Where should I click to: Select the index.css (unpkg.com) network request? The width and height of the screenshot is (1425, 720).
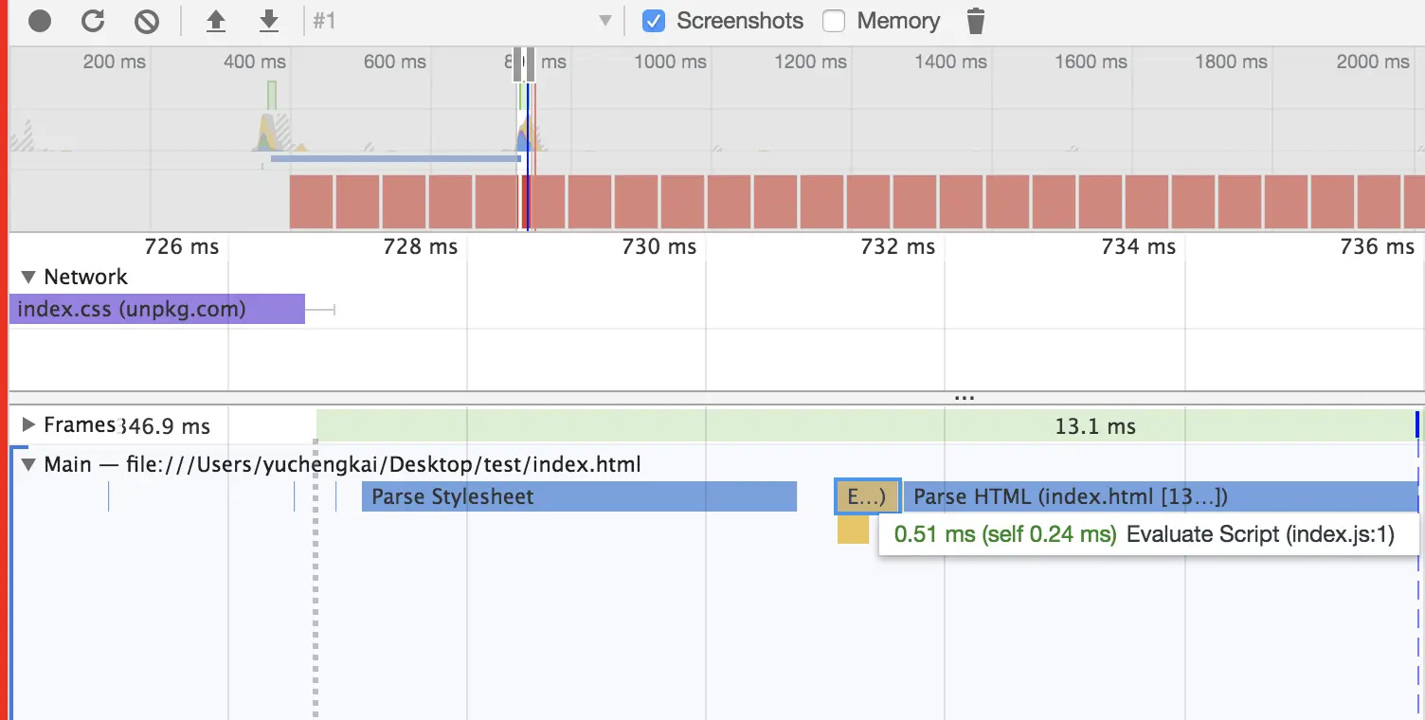157,309
